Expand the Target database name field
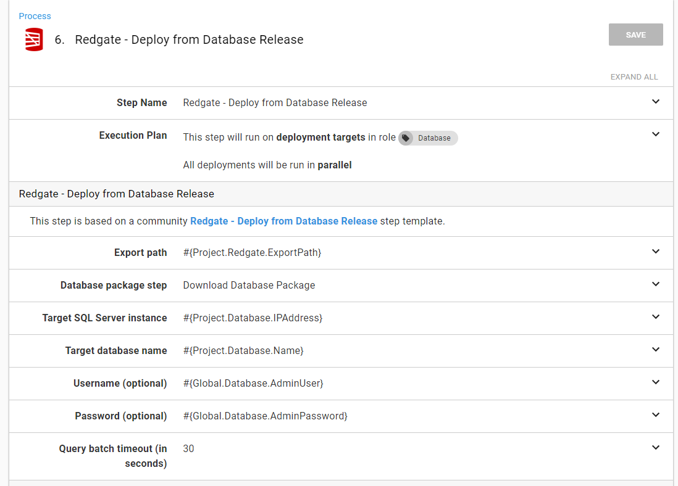Viewport: 678px width, 486px height. click(656, 350)
